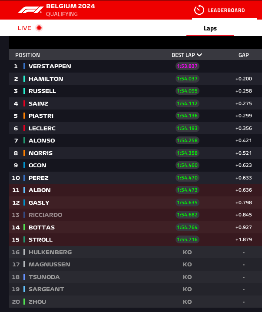Click the leaderboard stopwatch icon

click(x=199, y=10)
